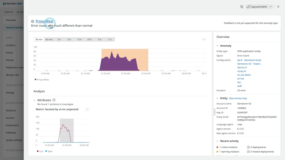Click the 0 deployments icon

[x=248, y=147]
